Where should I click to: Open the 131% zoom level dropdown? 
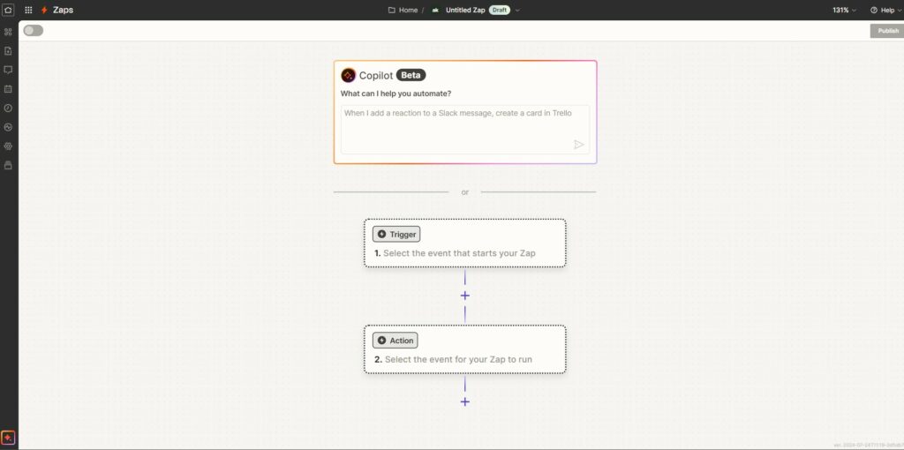click(x=843, y=10)
